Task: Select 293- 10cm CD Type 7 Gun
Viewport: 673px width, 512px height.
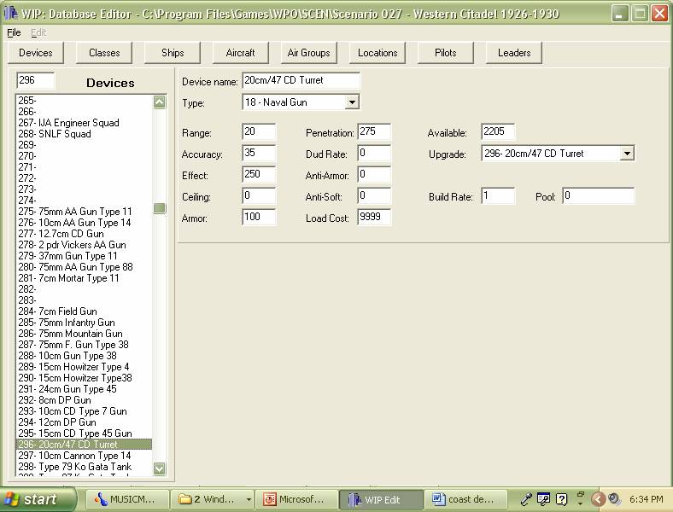Action: tap(84, 411)
